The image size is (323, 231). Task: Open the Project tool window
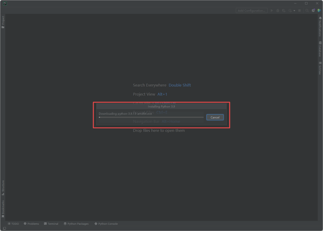3,22
